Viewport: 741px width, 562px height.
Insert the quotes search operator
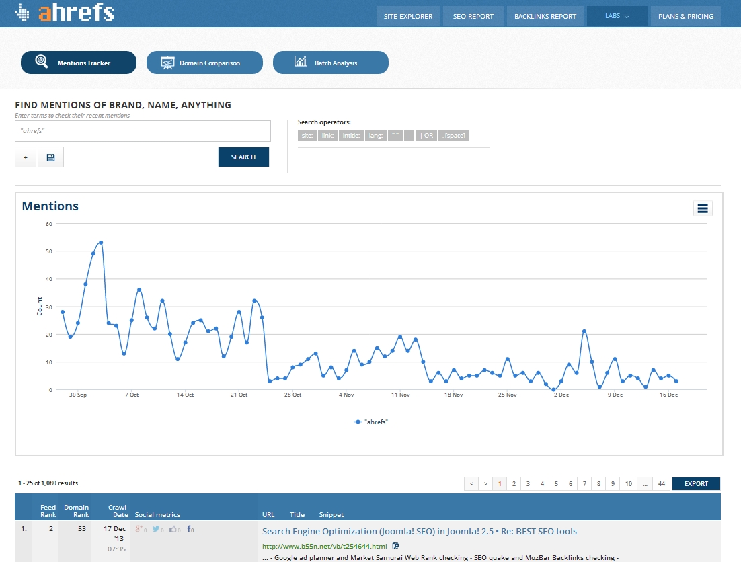tap(395, 136)
